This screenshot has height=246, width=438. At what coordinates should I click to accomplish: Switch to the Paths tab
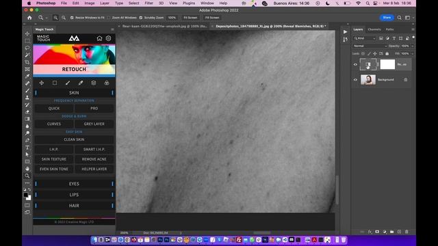point(389,29)
